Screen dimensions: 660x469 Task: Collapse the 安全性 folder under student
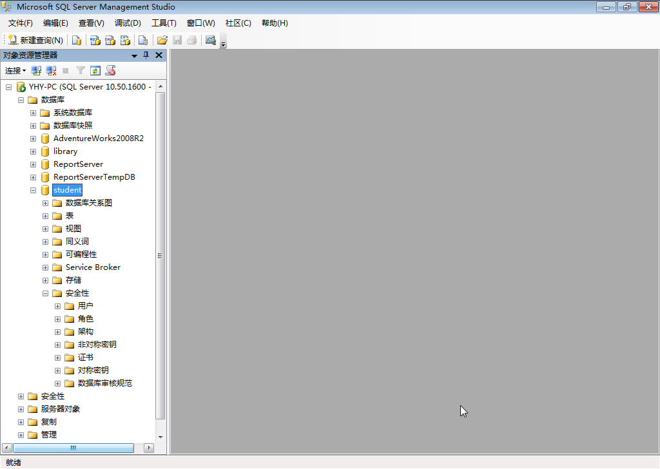(x=45, y=293)
